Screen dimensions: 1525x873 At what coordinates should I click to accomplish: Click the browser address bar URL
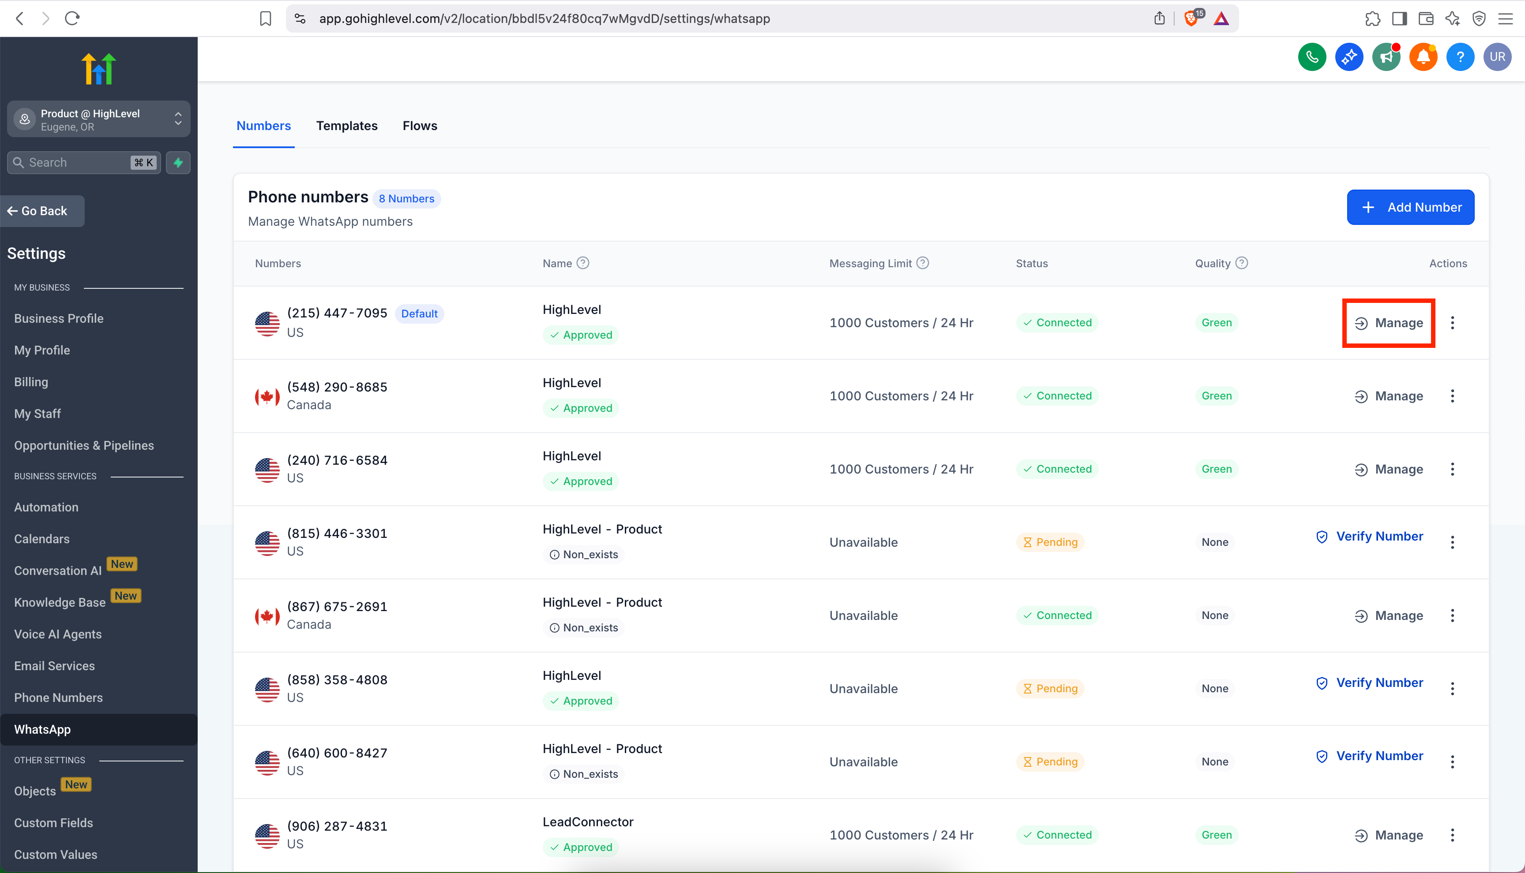pyautogui.click(x=544, y=19)
